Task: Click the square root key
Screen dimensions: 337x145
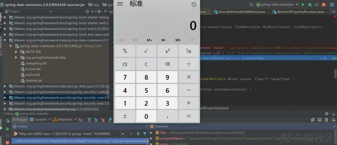Action: tap(146, 51)
